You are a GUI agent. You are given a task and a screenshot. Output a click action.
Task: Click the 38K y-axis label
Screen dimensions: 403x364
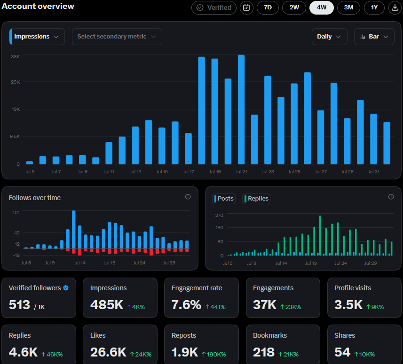(15, 56)
